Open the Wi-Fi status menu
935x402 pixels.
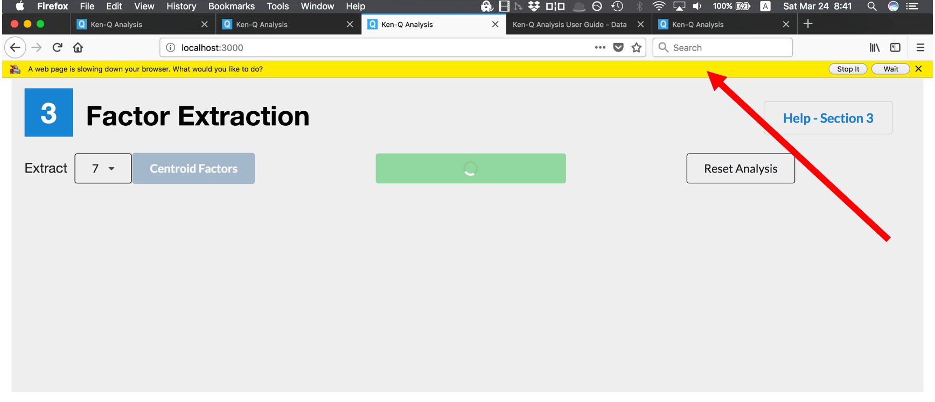click(658, 6)
